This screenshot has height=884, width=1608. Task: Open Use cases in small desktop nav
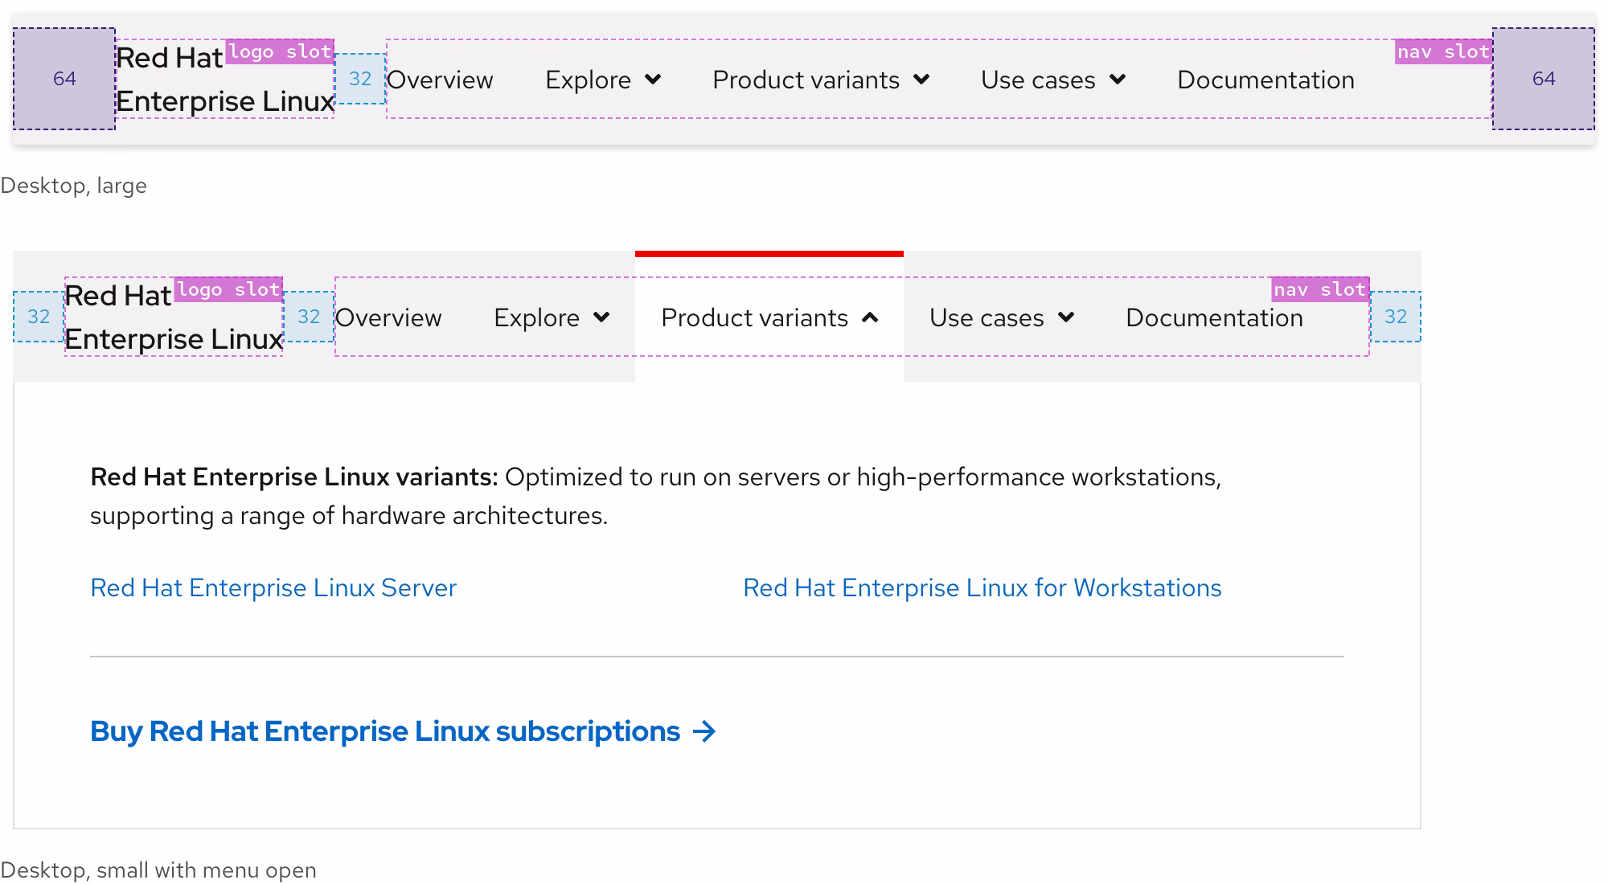987,317
